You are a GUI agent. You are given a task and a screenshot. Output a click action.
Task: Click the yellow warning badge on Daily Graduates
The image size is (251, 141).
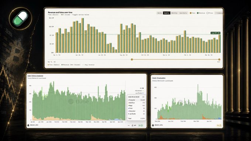[x=219, y=126]
